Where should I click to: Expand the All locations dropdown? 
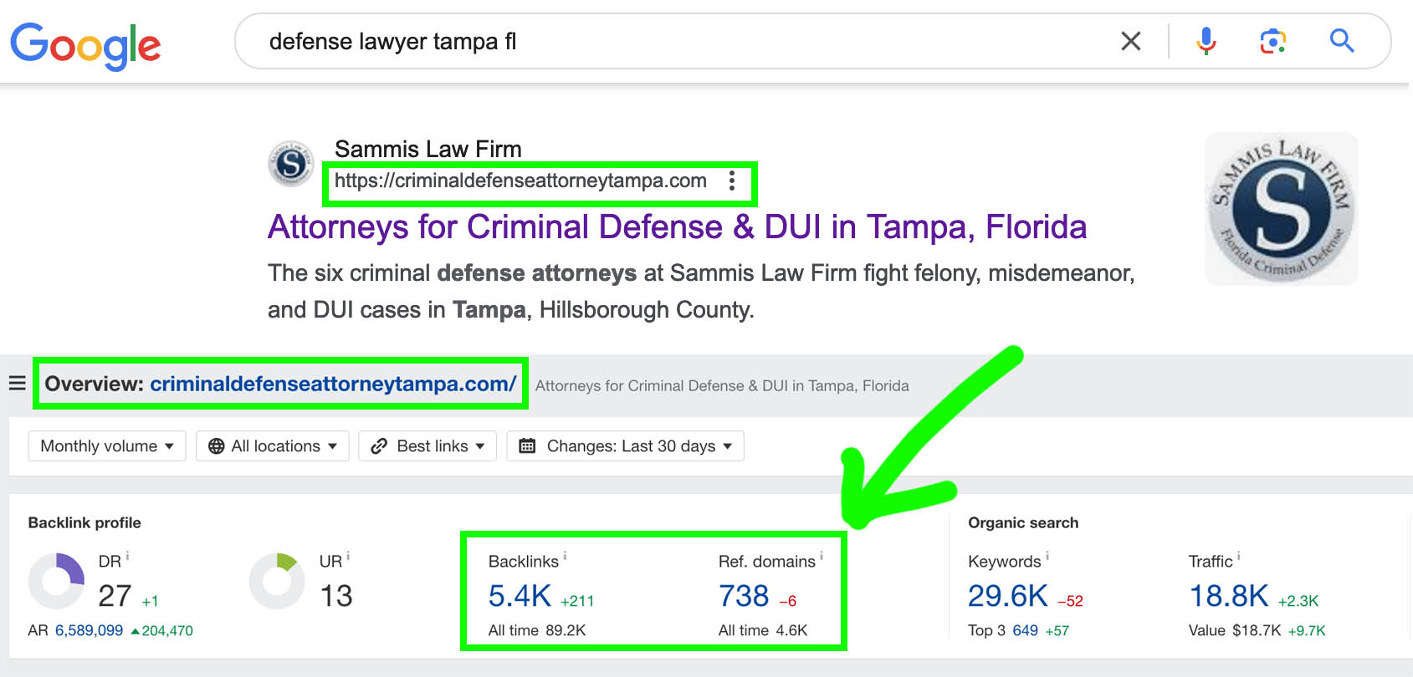point(273,445)
